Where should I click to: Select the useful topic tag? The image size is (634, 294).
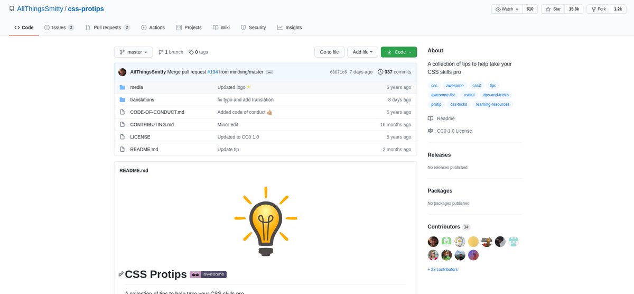[469, 95]
